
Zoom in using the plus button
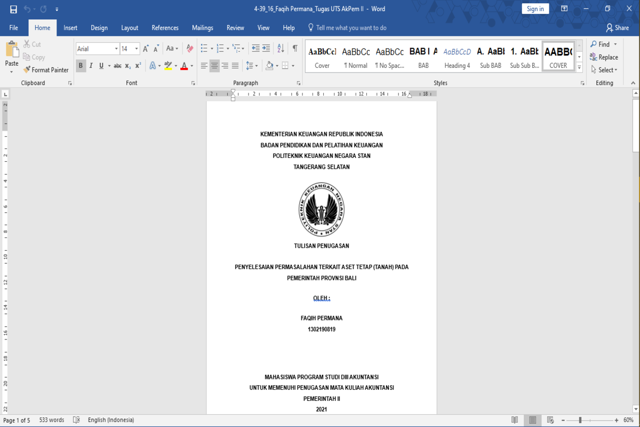[x=617, y=420]
